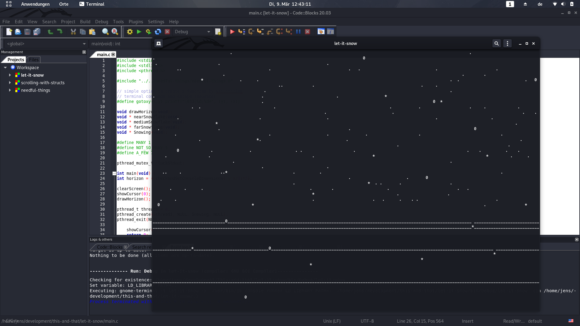Build the project with gear icon
The image size is (580, 326).
(130, 32)
